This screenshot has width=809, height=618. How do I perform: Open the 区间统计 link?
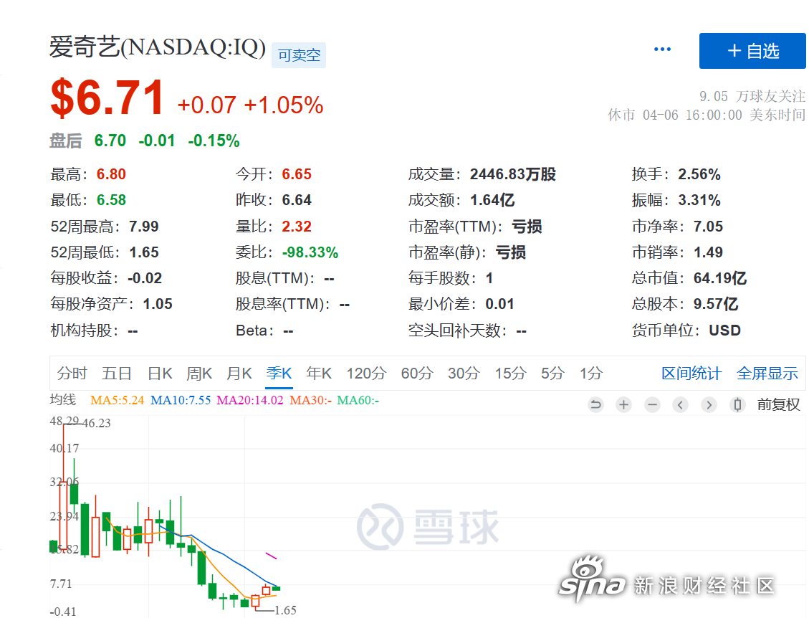click(691, 373)
